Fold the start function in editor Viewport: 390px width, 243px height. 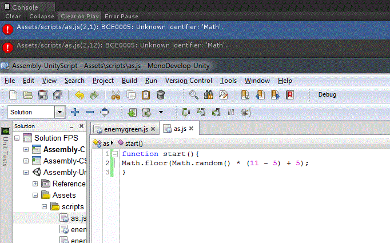tap(115, 154)
